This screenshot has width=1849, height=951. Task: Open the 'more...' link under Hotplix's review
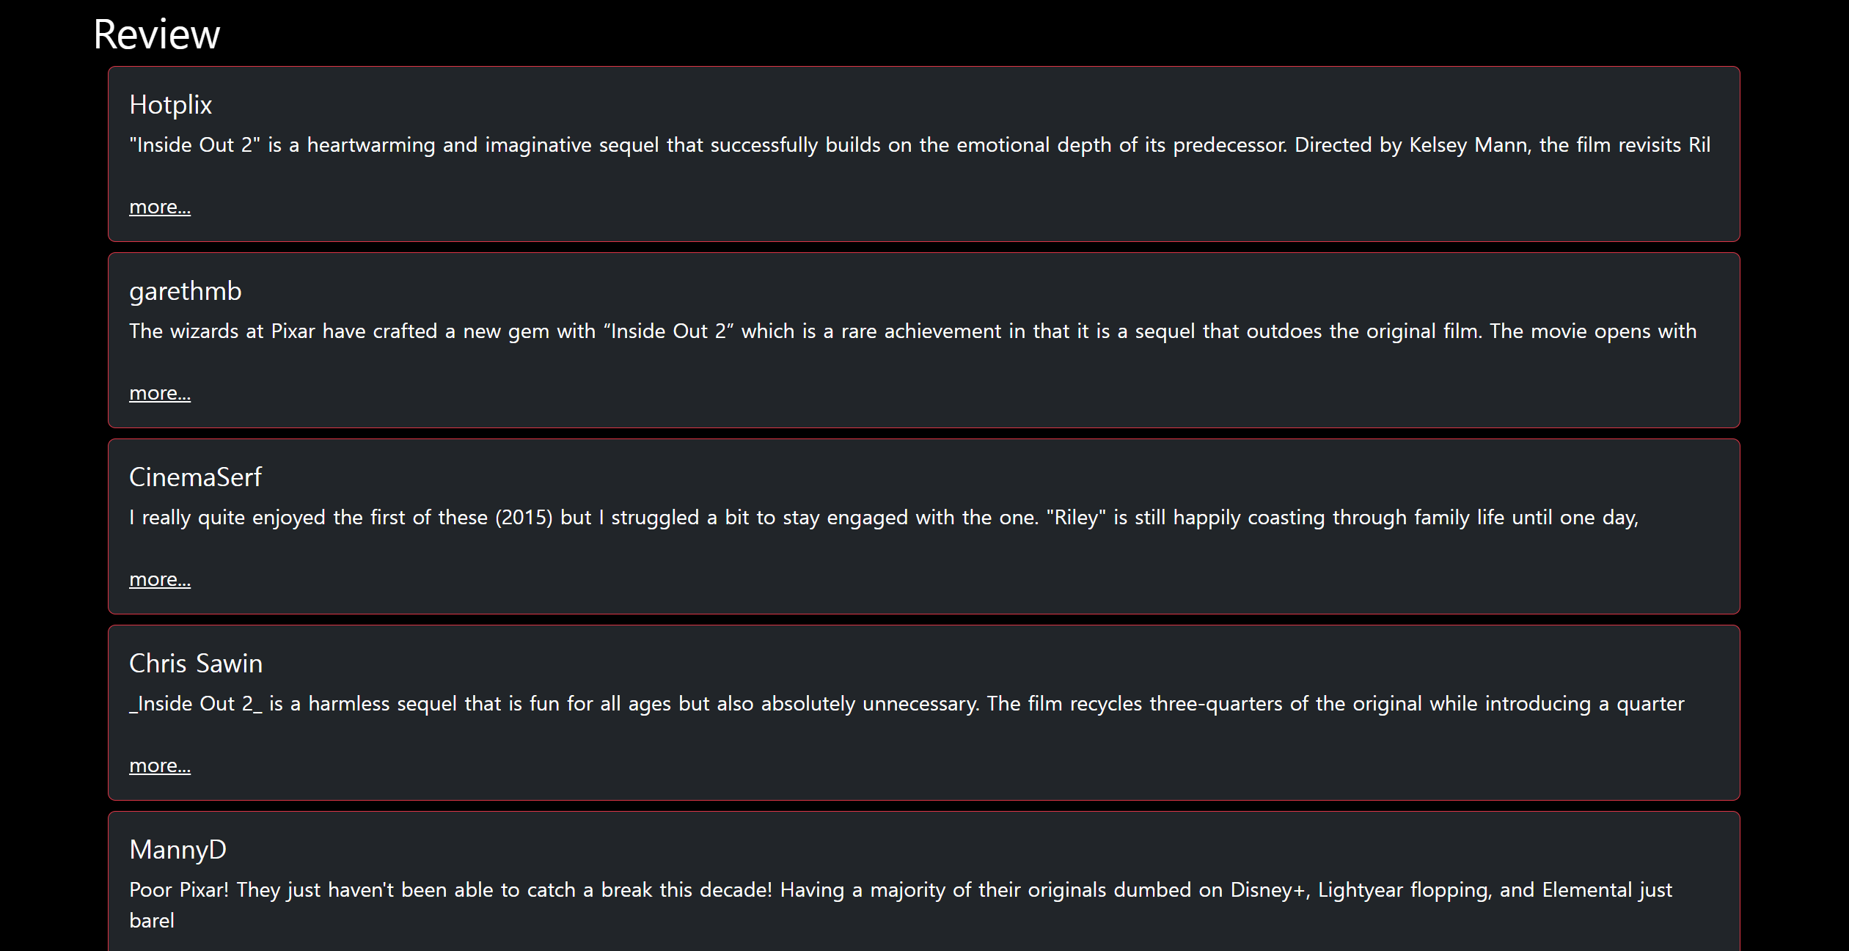click(160, 207)
